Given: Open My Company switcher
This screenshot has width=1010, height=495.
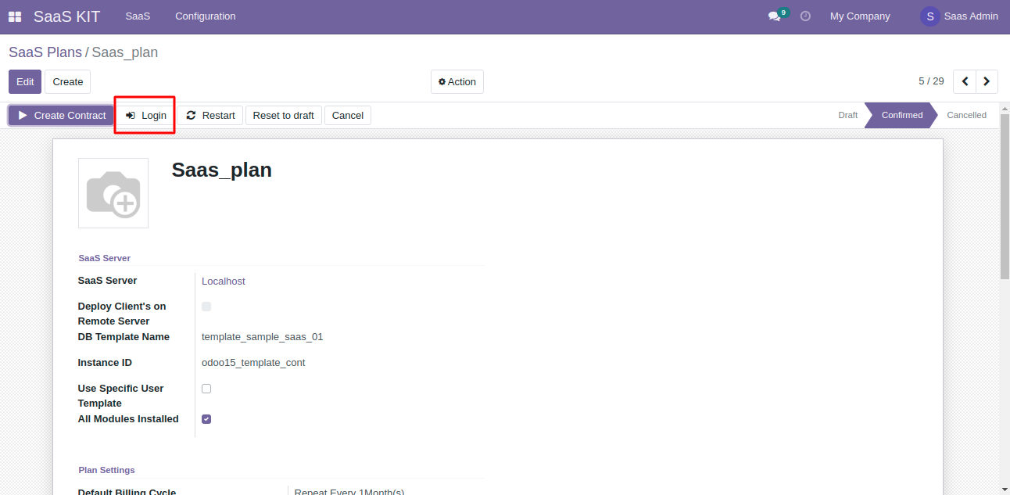Looking at the screenshot, I should [860, 16].
